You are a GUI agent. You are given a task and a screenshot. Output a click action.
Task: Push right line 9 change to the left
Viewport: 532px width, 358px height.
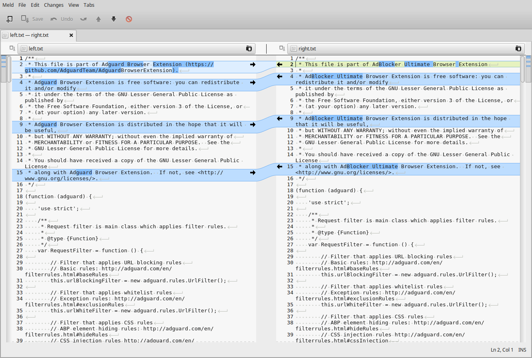pos(279,119)
